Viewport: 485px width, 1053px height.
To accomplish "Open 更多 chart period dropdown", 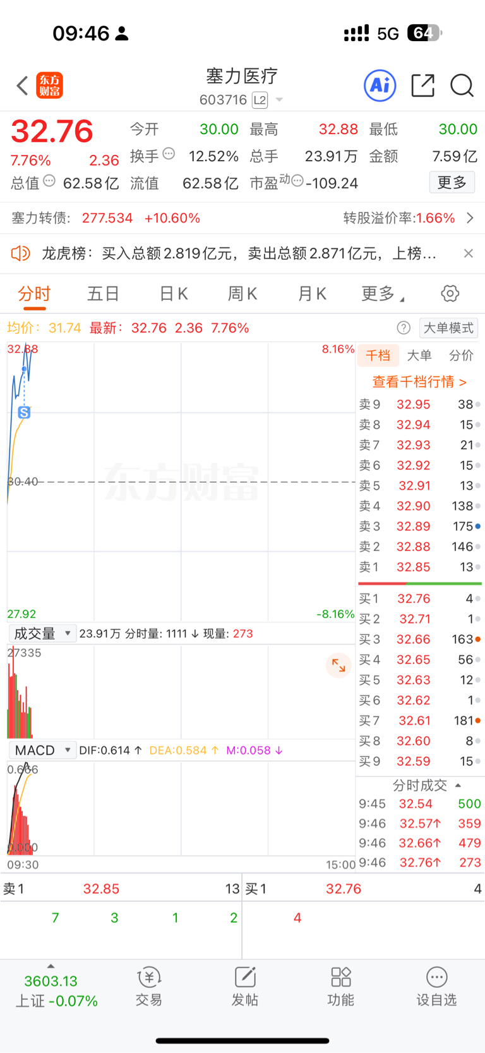I will click(383, 293).
